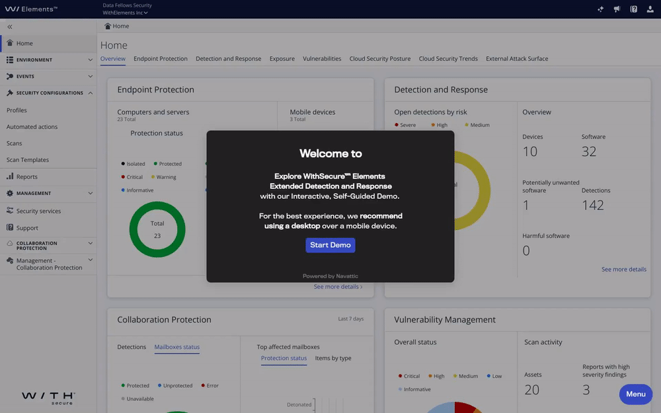Click the Environment list icon
661x413 pixels.
click(x=10, y=60)
